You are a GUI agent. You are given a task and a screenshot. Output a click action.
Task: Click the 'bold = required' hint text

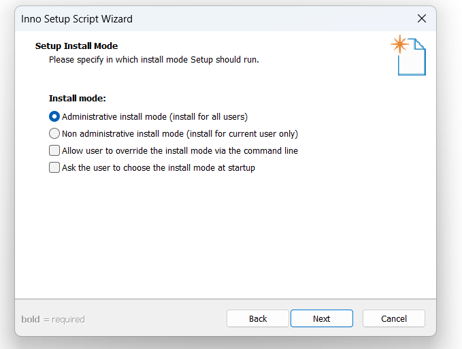tap(53, 319)
